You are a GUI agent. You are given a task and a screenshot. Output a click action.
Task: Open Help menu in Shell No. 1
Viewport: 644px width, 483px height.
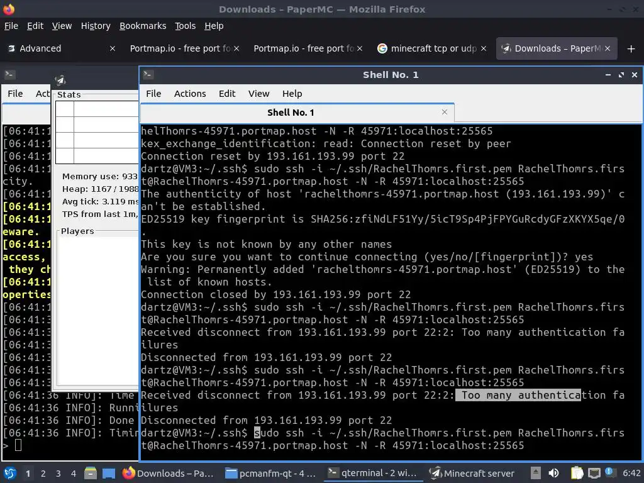[292, 94]
